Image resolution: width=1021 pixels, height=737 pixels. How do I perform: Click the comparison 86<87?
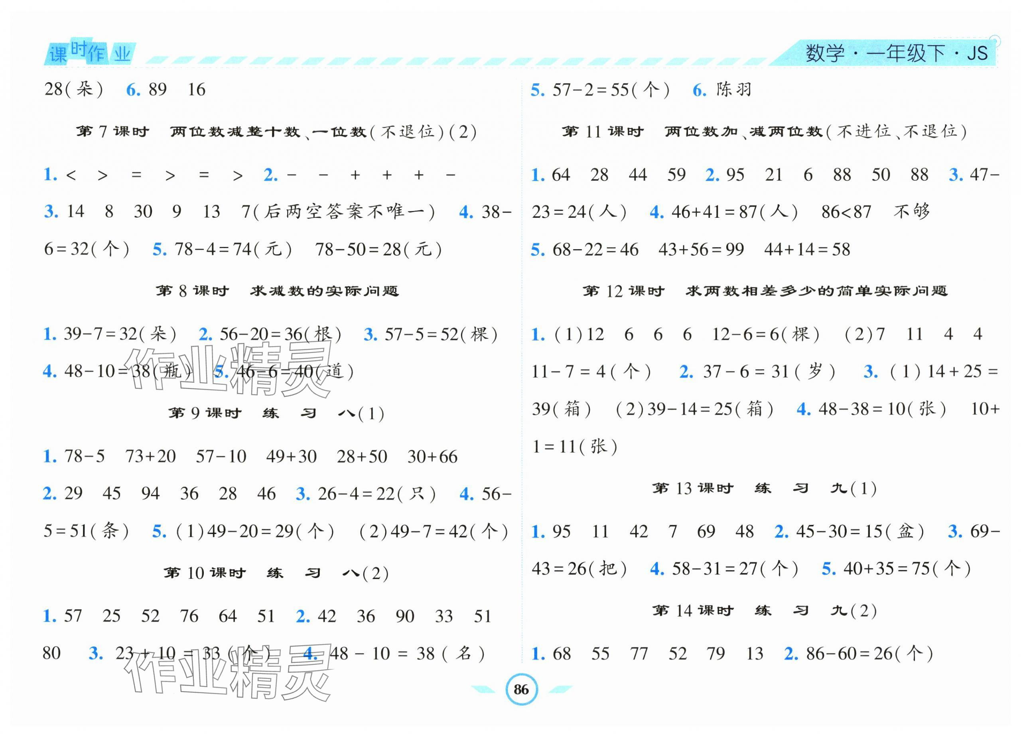click(846, 212)
